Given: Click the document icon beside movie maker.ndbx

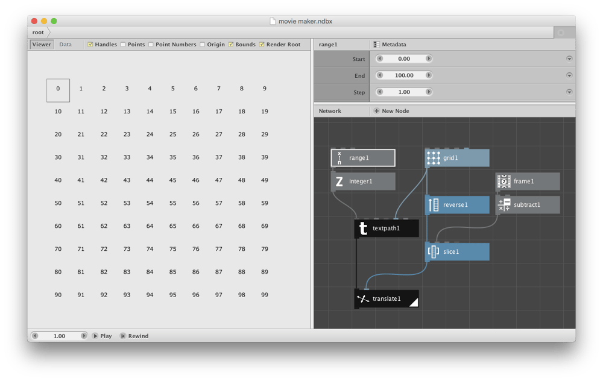Looking at the screenshot, I should [x=273, y=21].
